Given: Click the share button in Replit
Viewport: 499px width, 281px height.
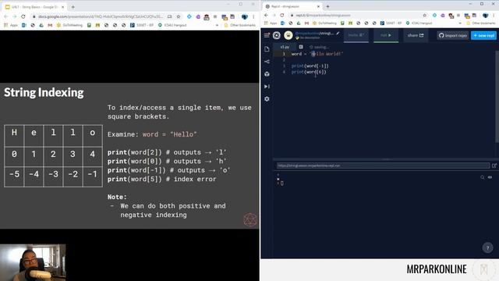Looking at the screenshot, I should click(x=416, y=35).
